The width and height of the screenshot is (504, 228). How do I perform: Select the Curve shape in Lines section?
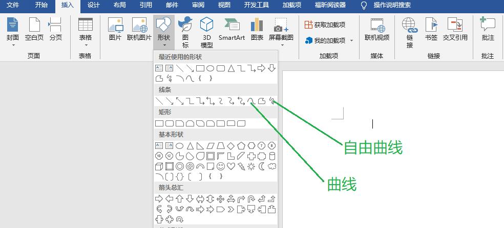tap(251, 101)
